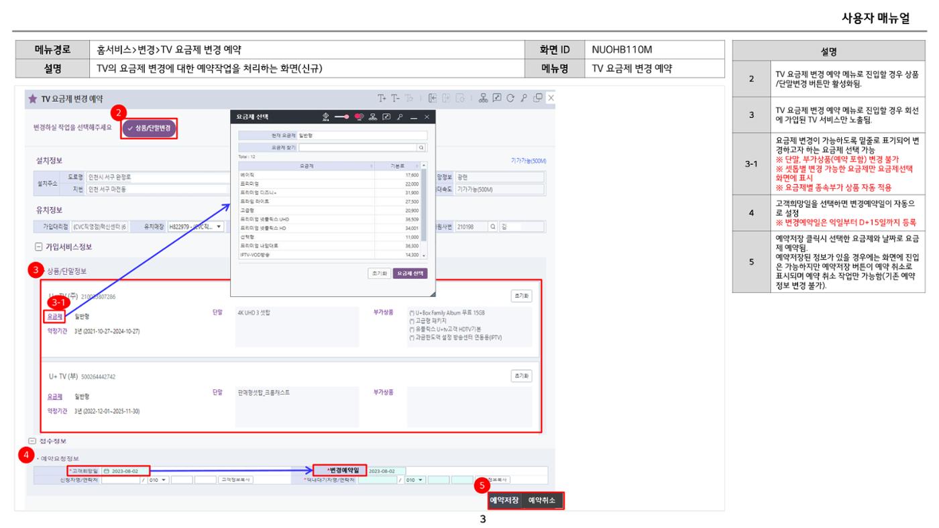The image size is (939, 528).
Task: Click the rate plan list scrollbar up arrow
Action: point(424,166)
